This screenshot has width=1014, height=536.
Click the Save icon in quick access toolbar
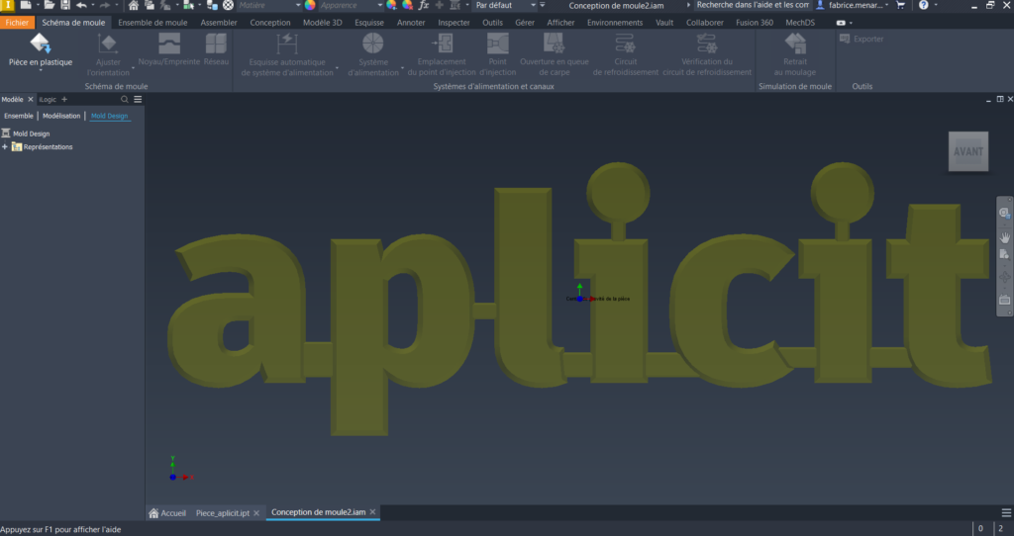pyautogui.click(x=63, y=6)
